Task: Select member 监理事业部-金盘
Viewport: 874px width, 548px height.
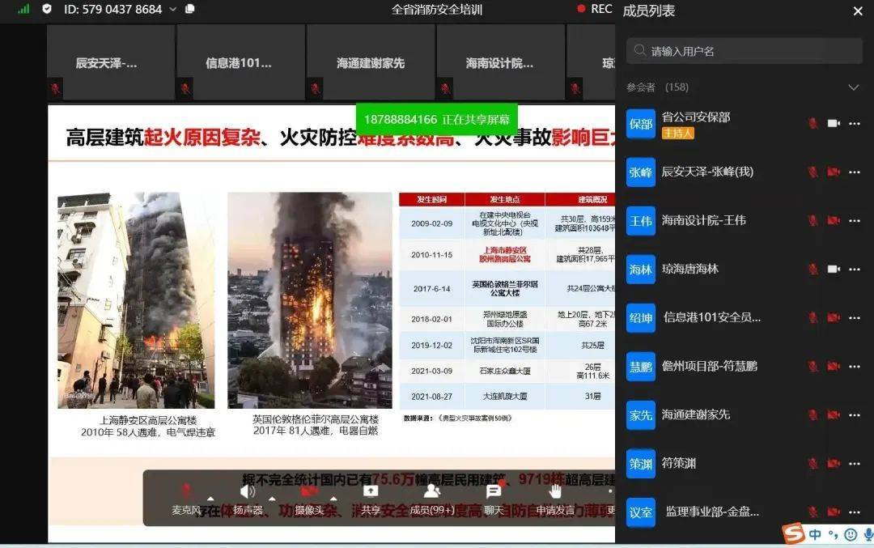Action: (712, 512)
